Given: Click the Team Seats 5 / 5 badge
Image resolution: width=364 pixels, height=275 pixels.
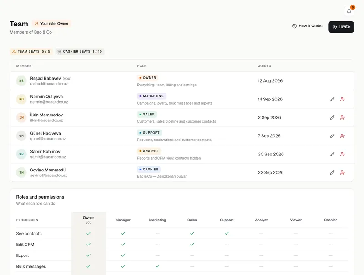Looking at the screenshot, I should [31, 51].
